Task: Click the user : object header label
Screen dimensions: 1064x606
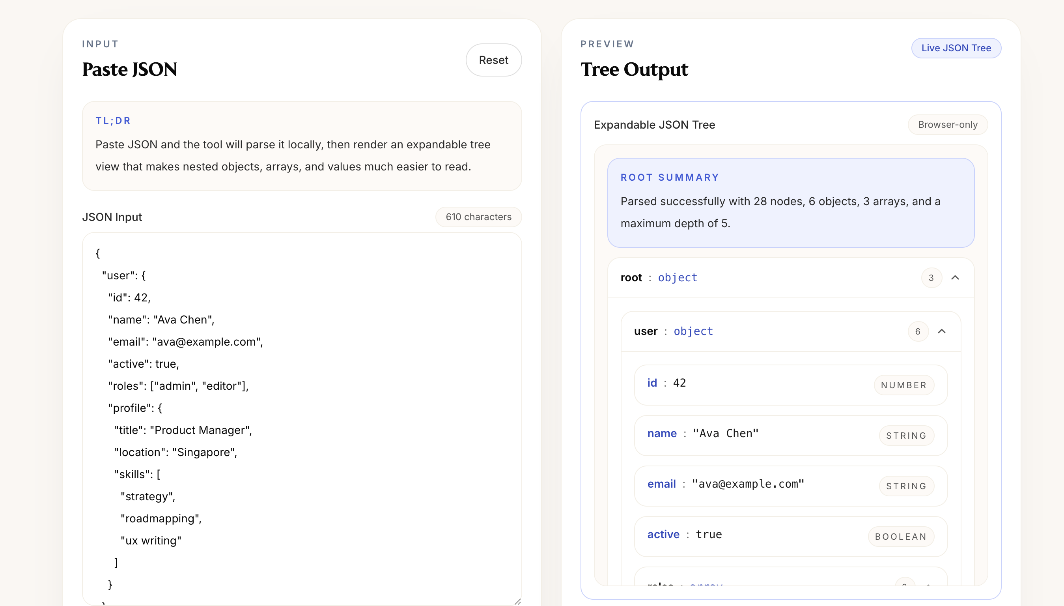Action: (674, 331)
